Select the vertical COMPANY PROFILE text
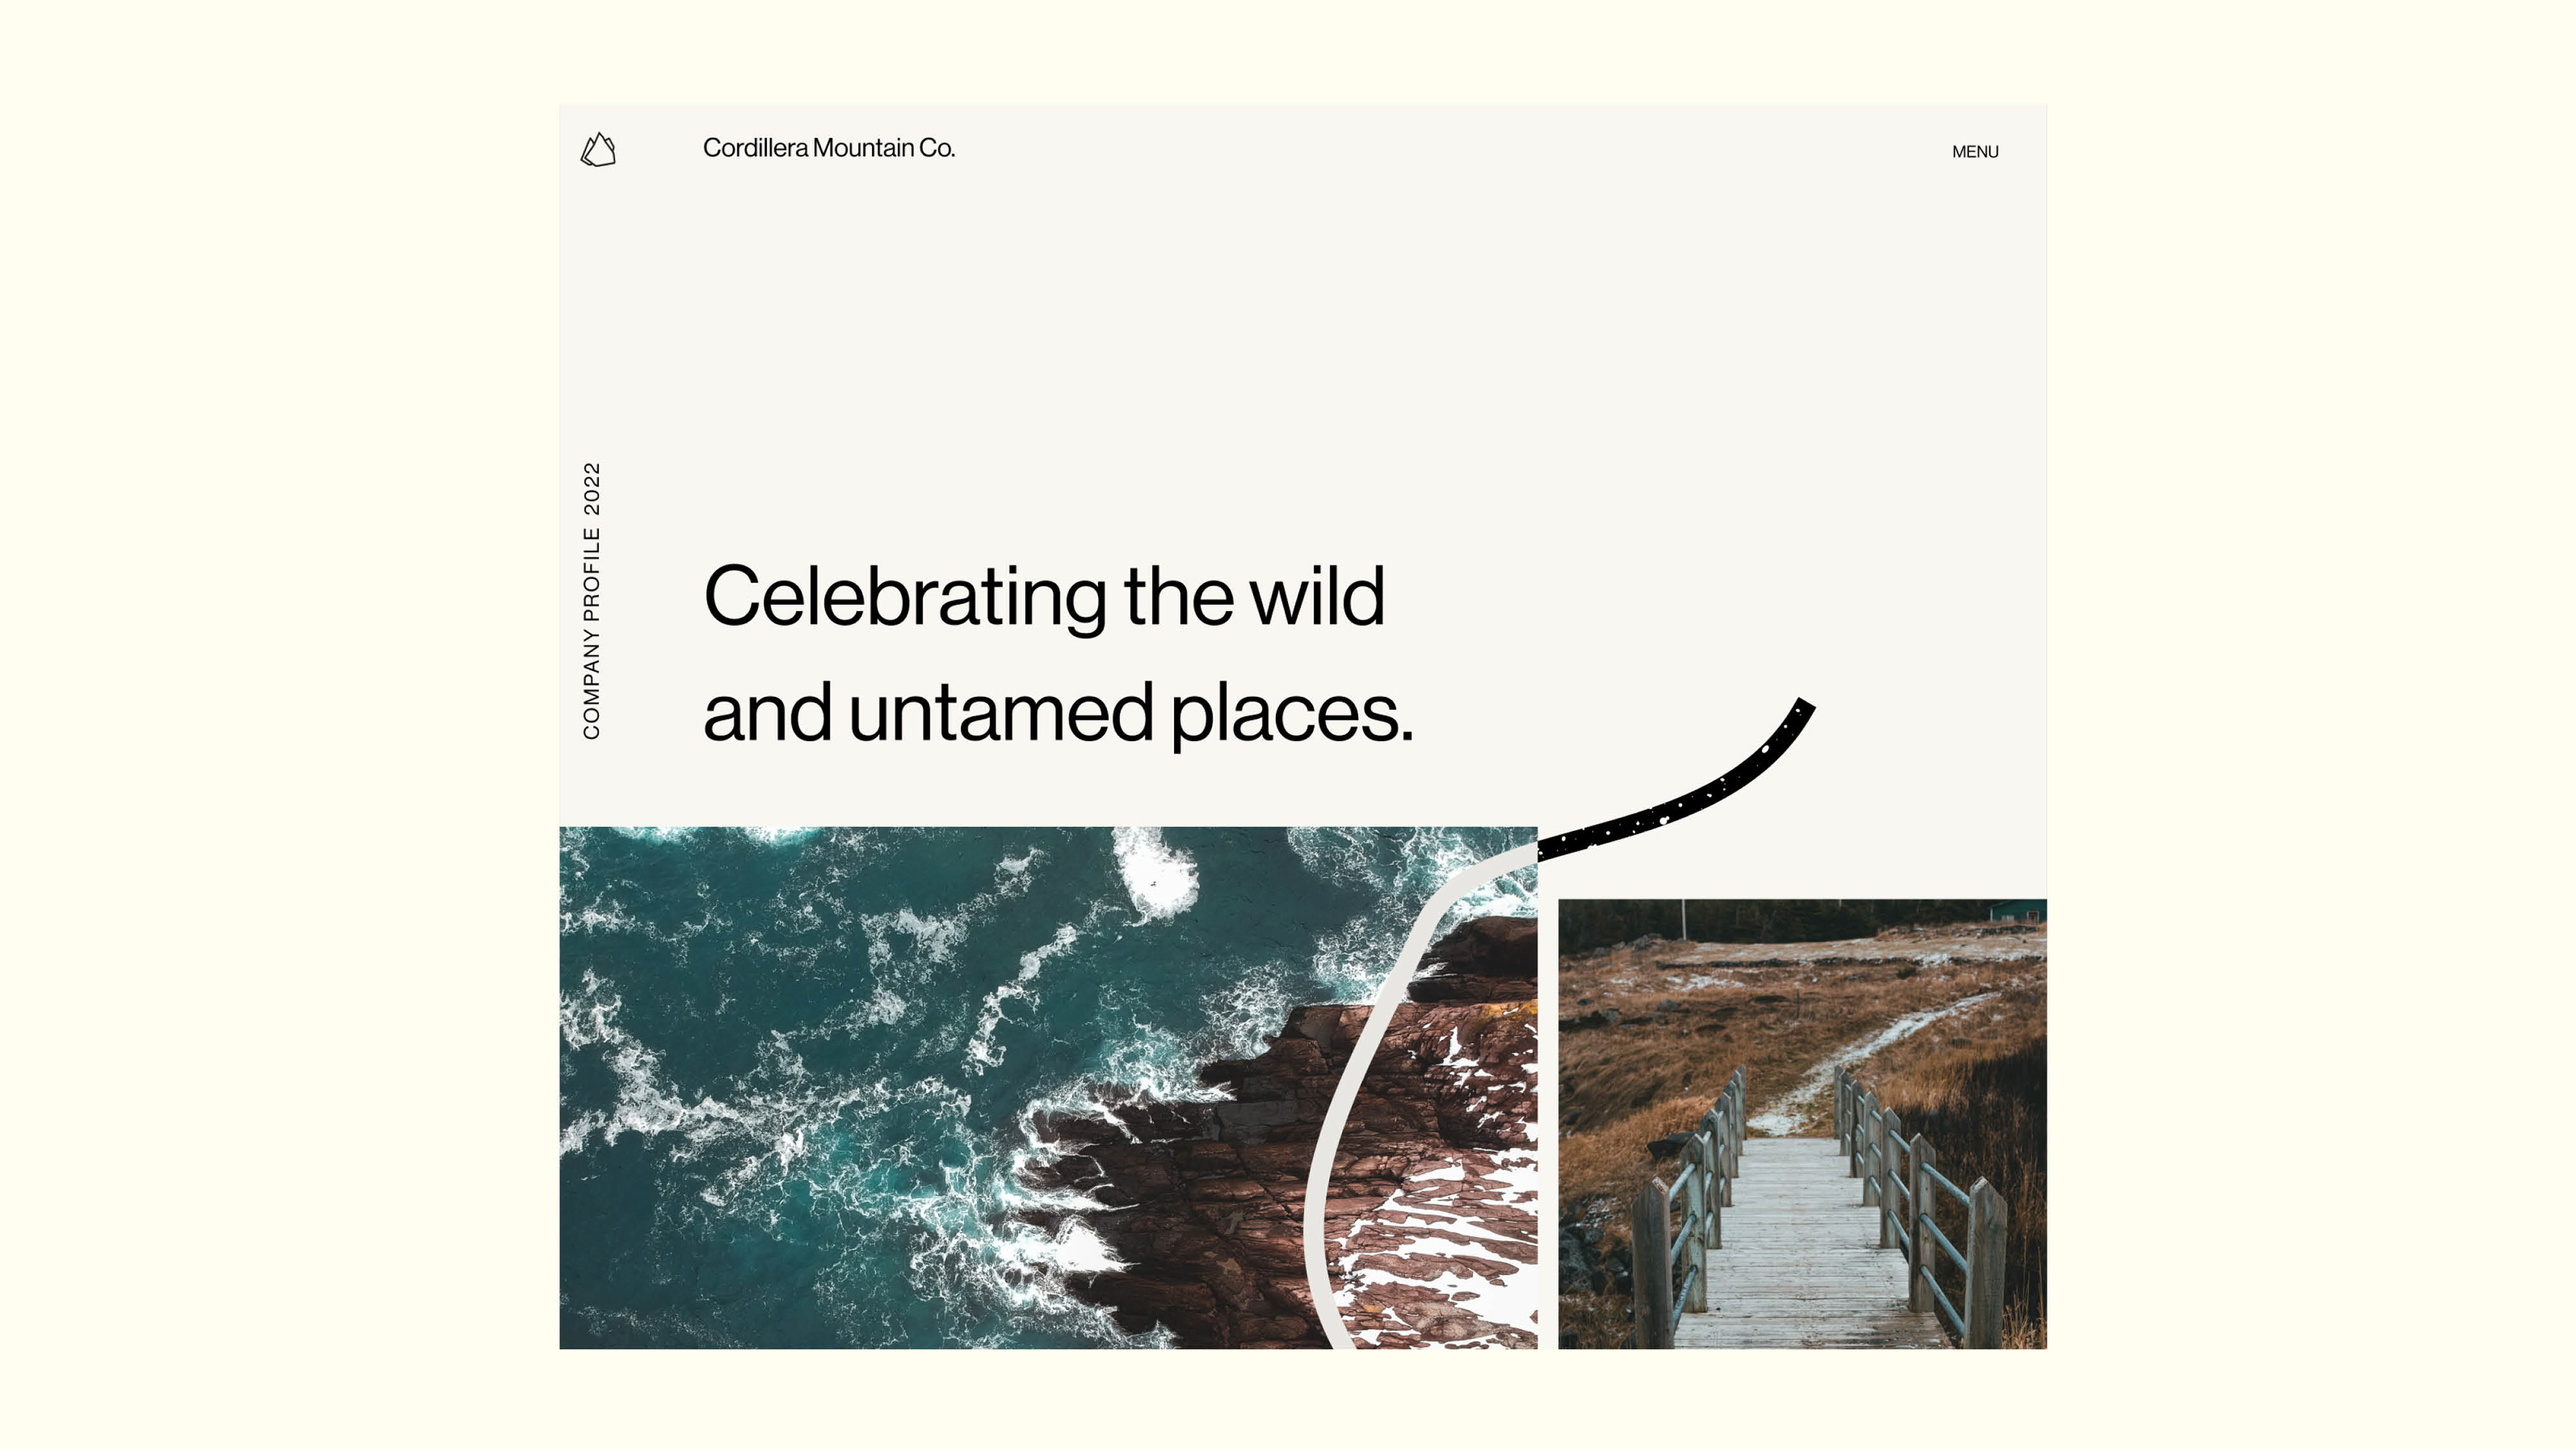The image size is (2576, 1449). [591, 634]
